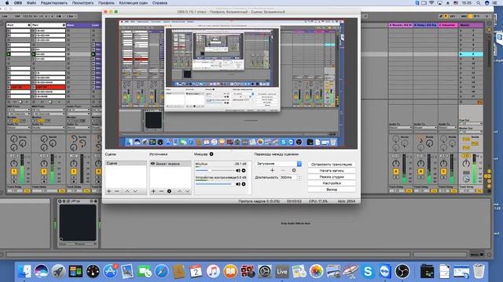Switch to OBS icon in Dock
This screenshot has width=503, height=282.
402,272
